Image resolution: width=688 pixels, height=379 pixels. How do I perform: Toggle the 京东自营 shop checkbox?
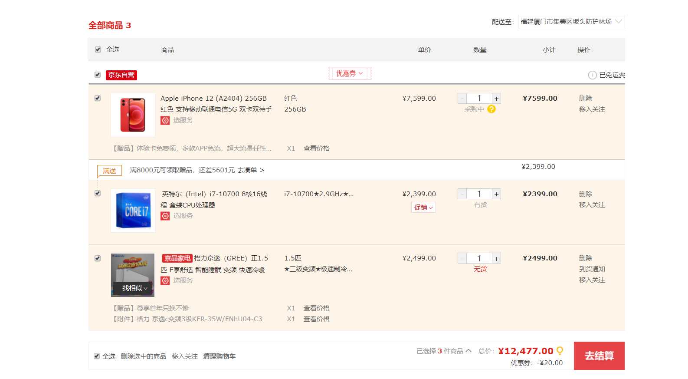pos(98,75)
